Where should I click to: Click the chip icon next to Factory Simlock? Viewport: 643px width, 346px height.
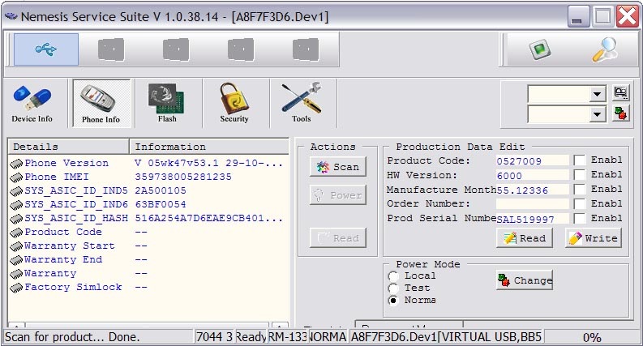[16, 288]
